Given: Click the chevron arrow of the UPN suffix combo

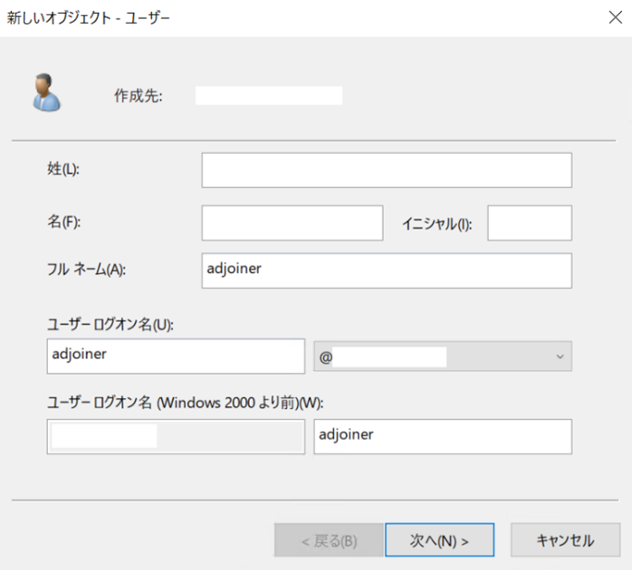Looking at the screenshot, I should point(558,356).
